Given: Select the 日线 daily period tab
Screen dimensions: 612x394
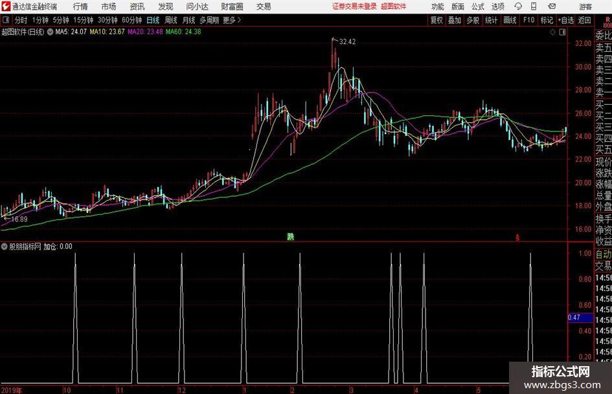Looking at the screenshot, I should tap(153, 20).
